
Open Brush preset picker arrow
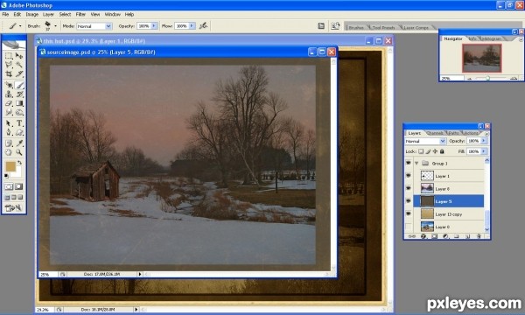tap(55, 25)
